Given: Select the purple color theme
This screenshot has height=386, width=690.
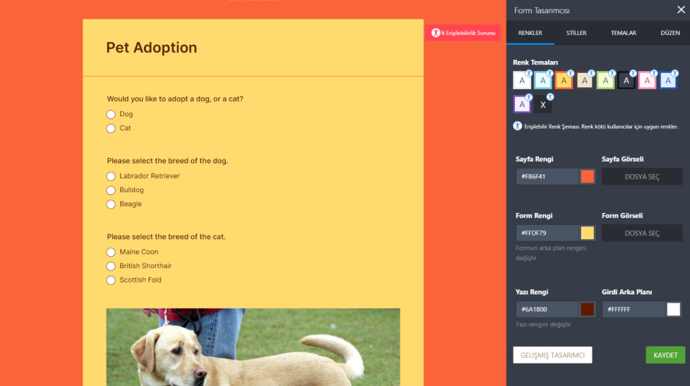Looking at the screenshot, I should [x=522, y=104].
